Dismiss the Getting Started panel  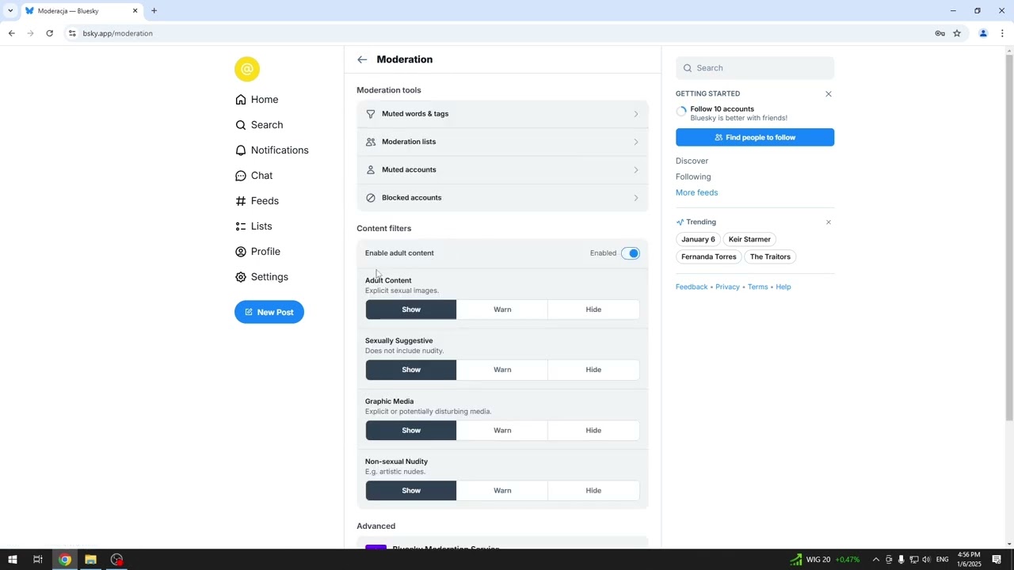pos(829,93)
